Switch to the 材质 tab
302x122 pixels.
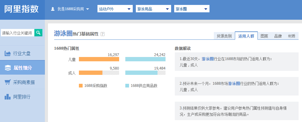tap(291, 36)
